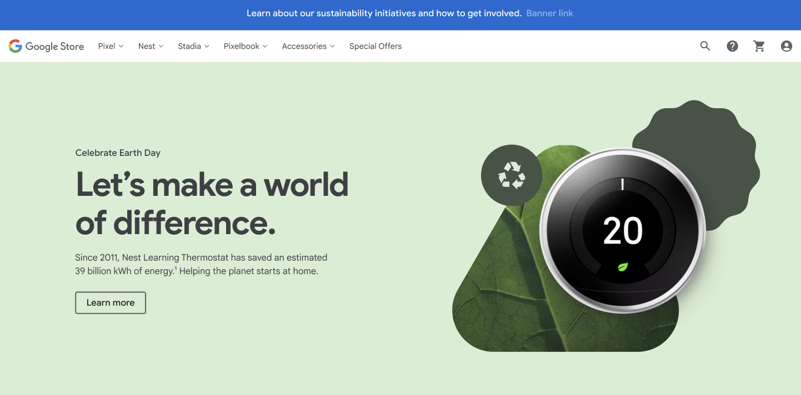The width and height of the screenshot is (801, 395).
Task: Click the Learn more button
Action: pos(111,303)
